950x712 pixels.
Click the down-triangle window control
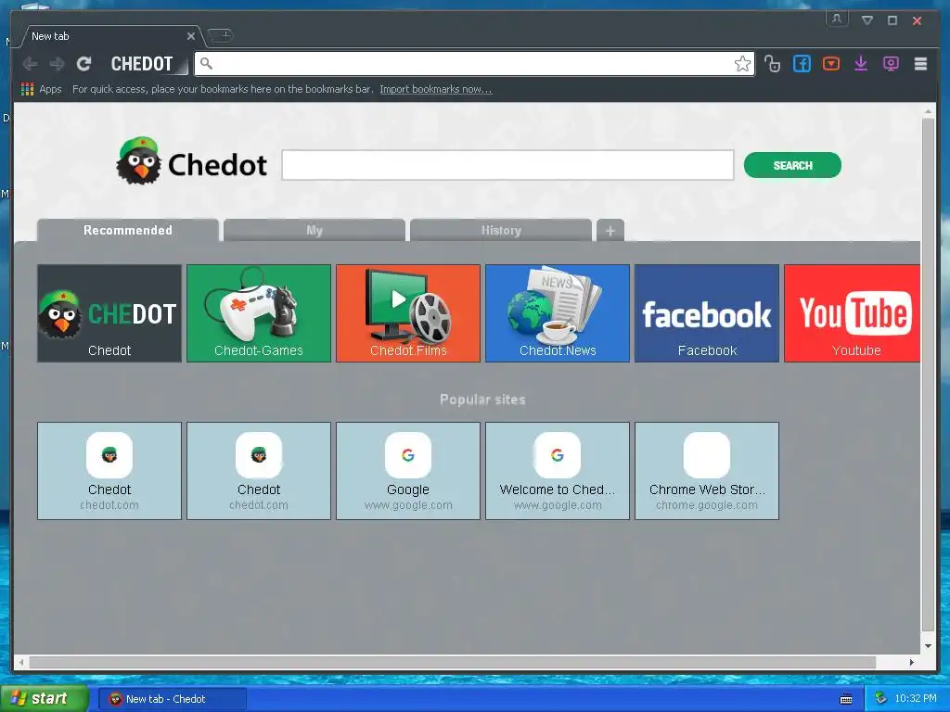coord(867,20)
